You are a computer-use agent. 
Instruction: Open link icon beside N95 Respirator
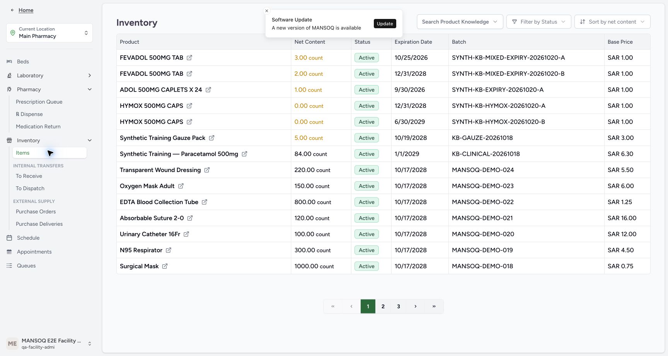click(x=169, y=250)
